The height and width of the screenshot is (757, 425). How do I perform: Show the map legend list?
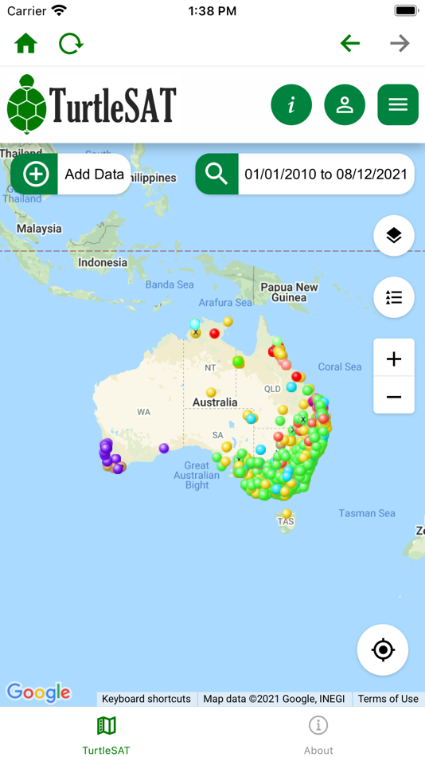pyautogui.click(x=394, y=297)
